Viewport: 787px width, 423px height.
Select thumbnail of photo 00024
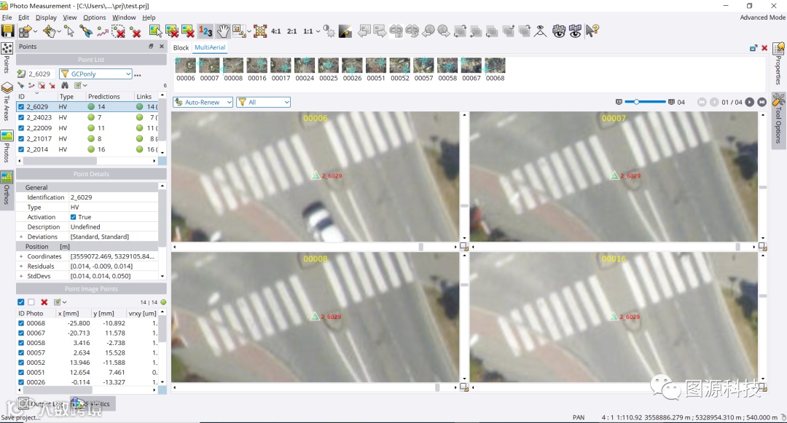click(305, 70)
